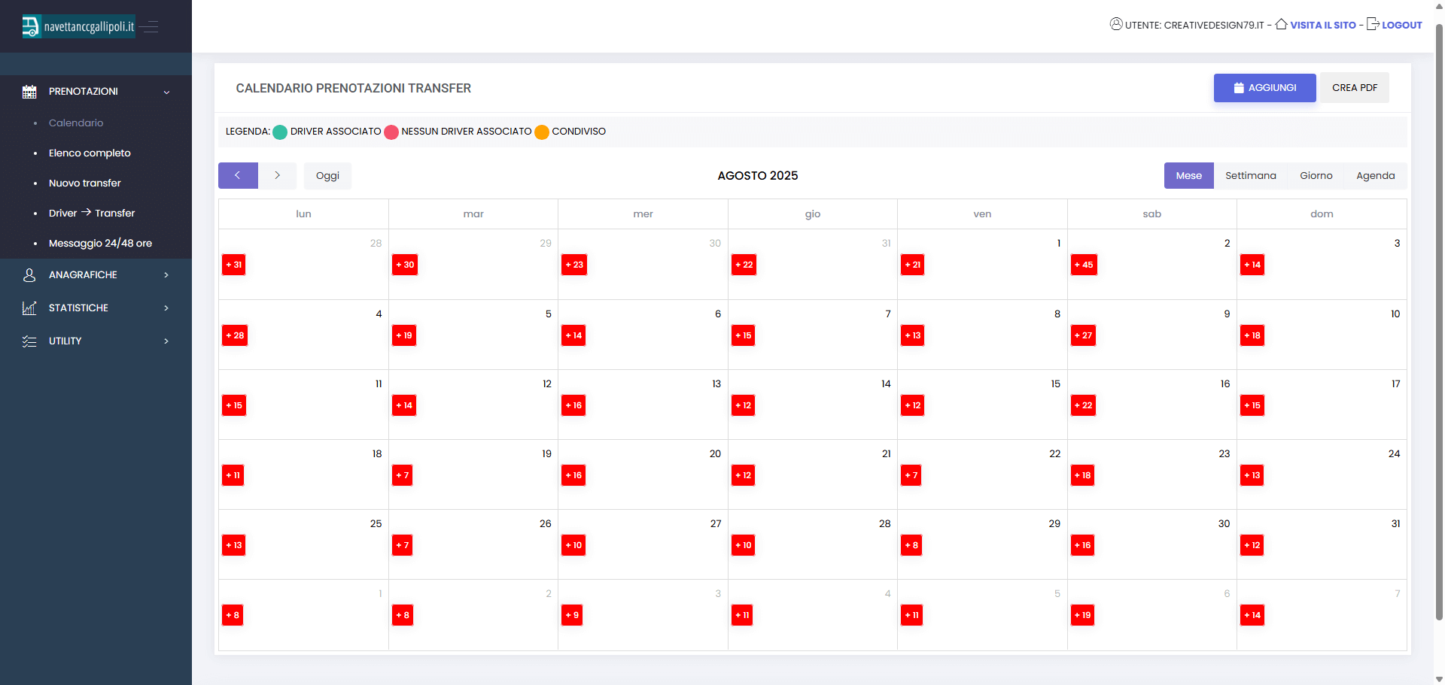The width and height of the screenshot is (1445, 685).
Task: Click the user avatar icon in header
Action: (1116, 24)
